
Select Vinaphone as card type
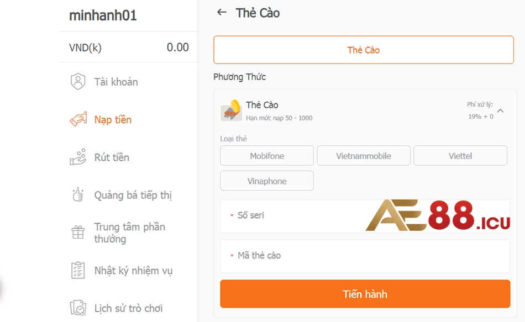pyautogui.click(x=267, y=181)
